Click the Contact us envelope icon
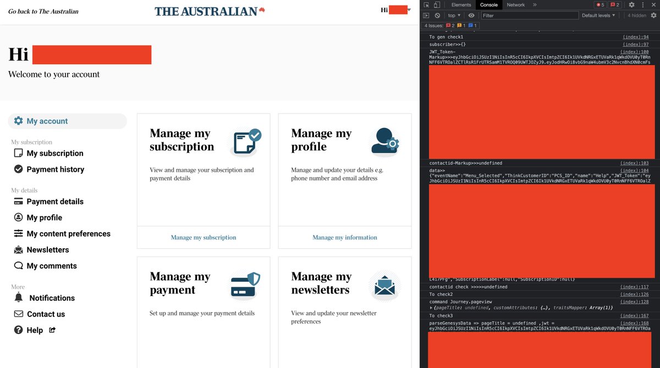This screenshot has height=368, width=660. [18, 314]
